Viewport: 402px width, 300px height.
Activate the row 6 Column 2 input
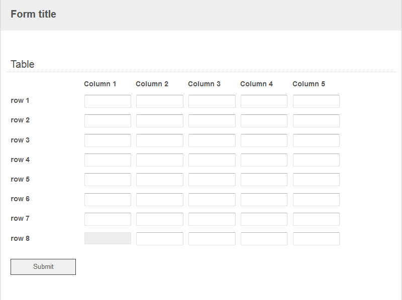[160, 199]
